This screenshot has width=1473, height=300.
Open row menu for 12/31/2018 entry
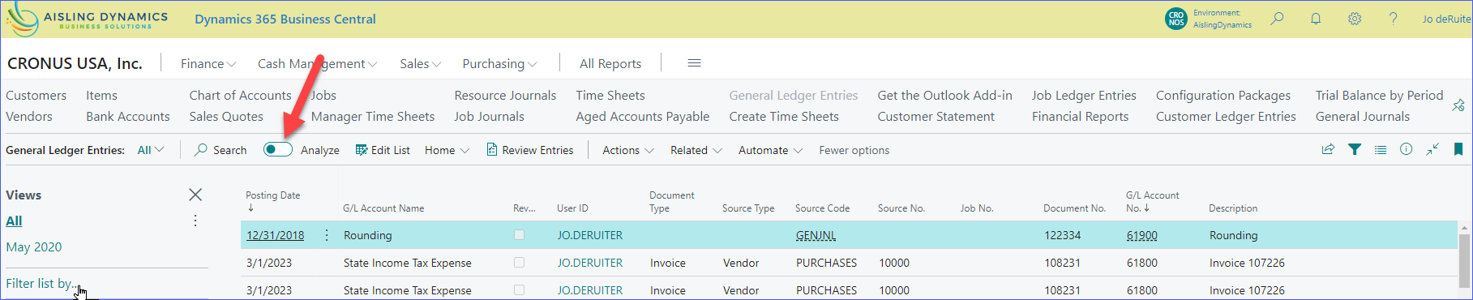[327, 235]
